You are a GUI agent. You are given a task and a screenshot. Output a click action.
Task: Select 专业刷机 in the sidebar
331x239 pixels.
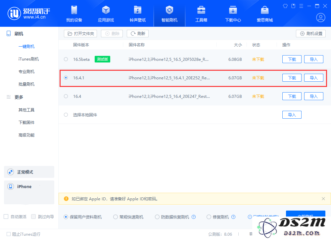click(x=26, y=72)
